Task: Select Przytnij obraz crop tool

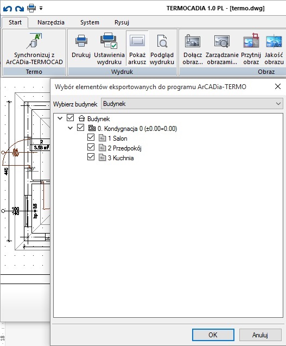Action: 251,49
